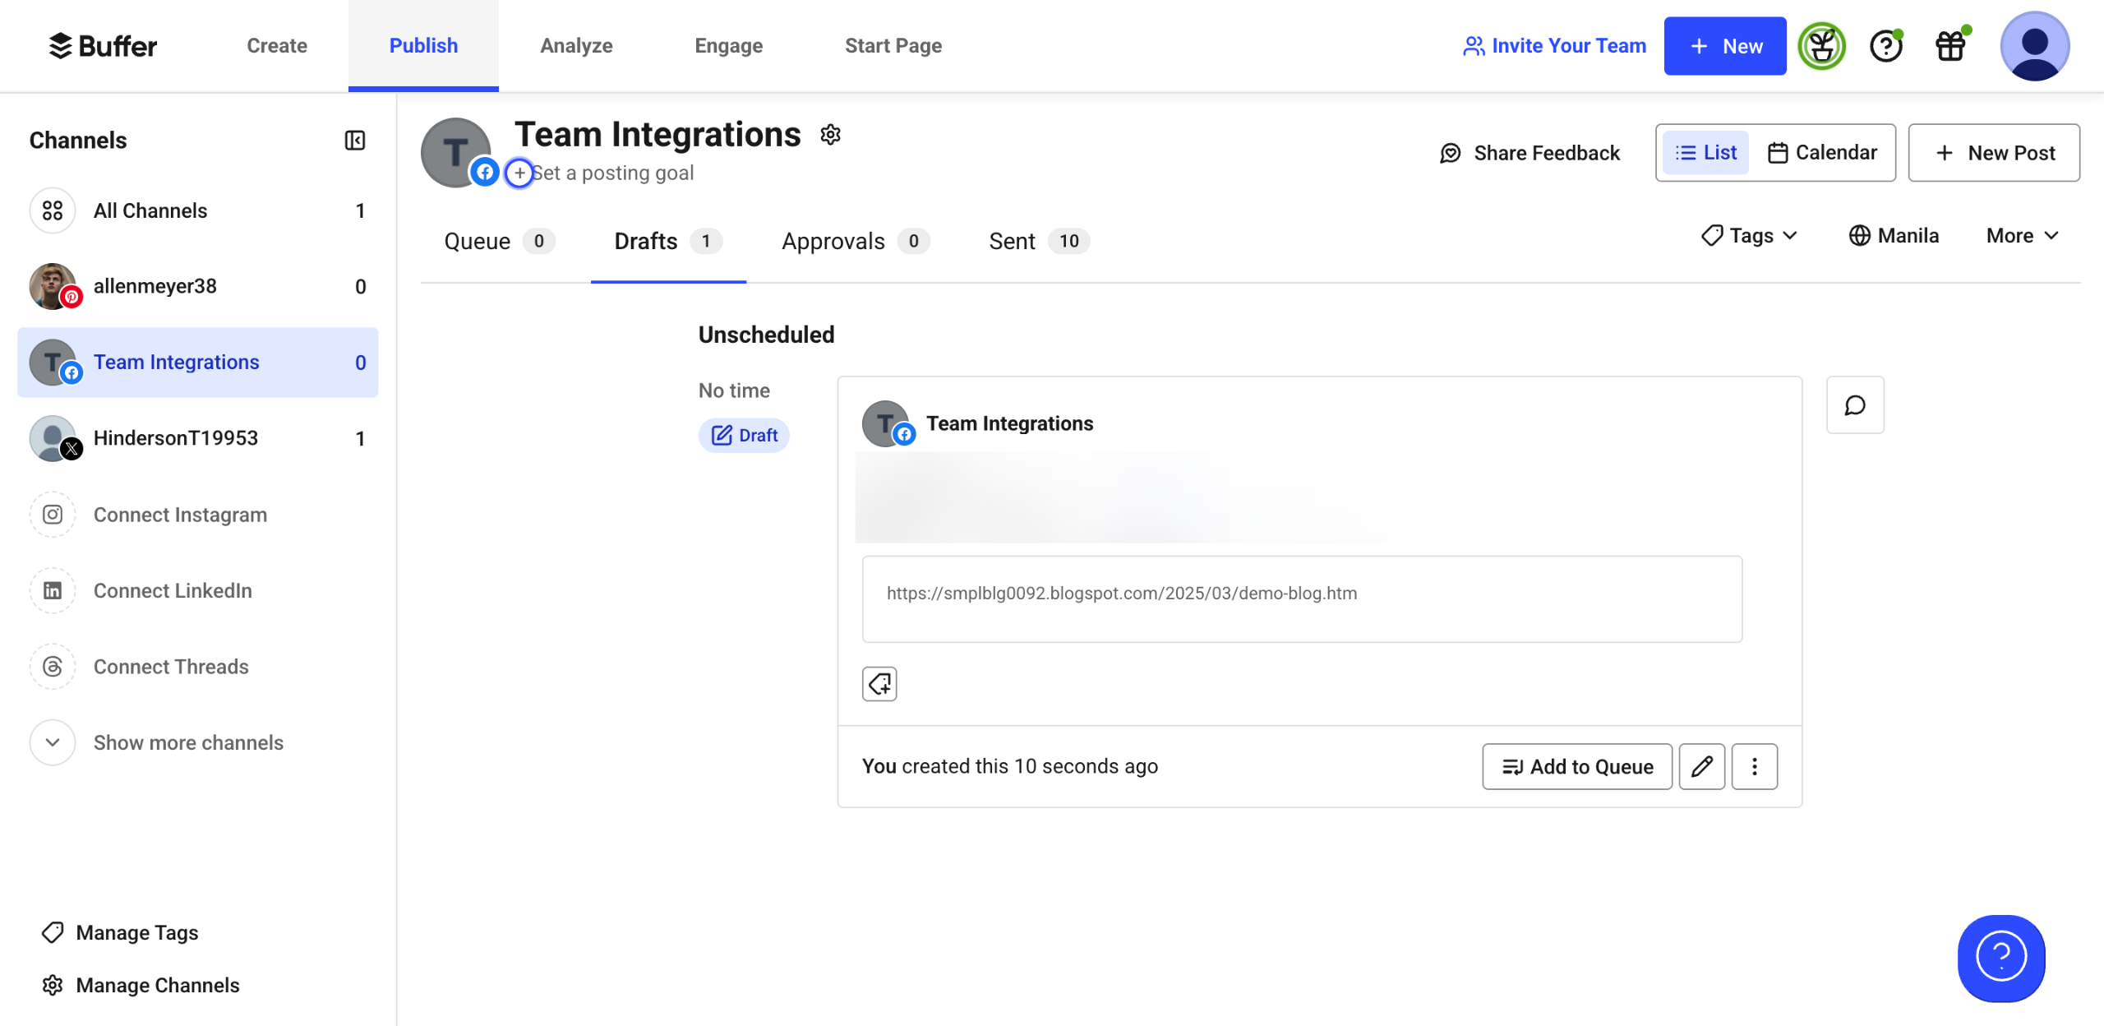Click the draft comment bubble icon
The width and height of the screenshot is (2104, 1026).
(1854, 405)
